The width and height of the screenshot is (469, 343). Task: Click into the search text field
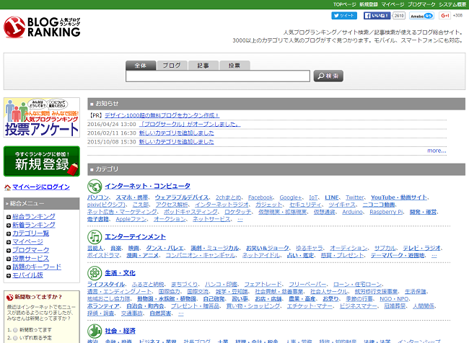217,76
